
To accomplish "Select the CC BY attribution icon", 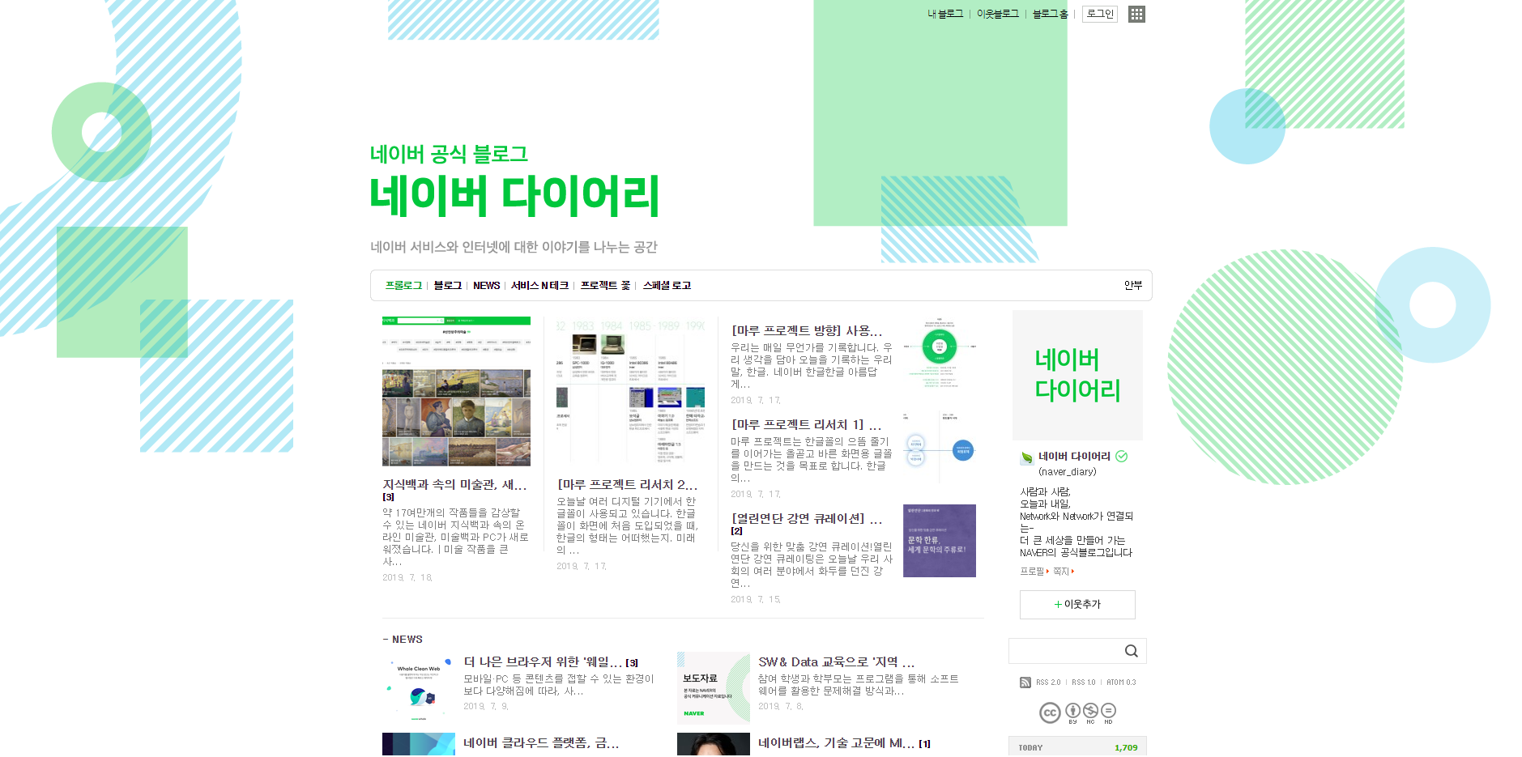I will tap(1072, 712).
